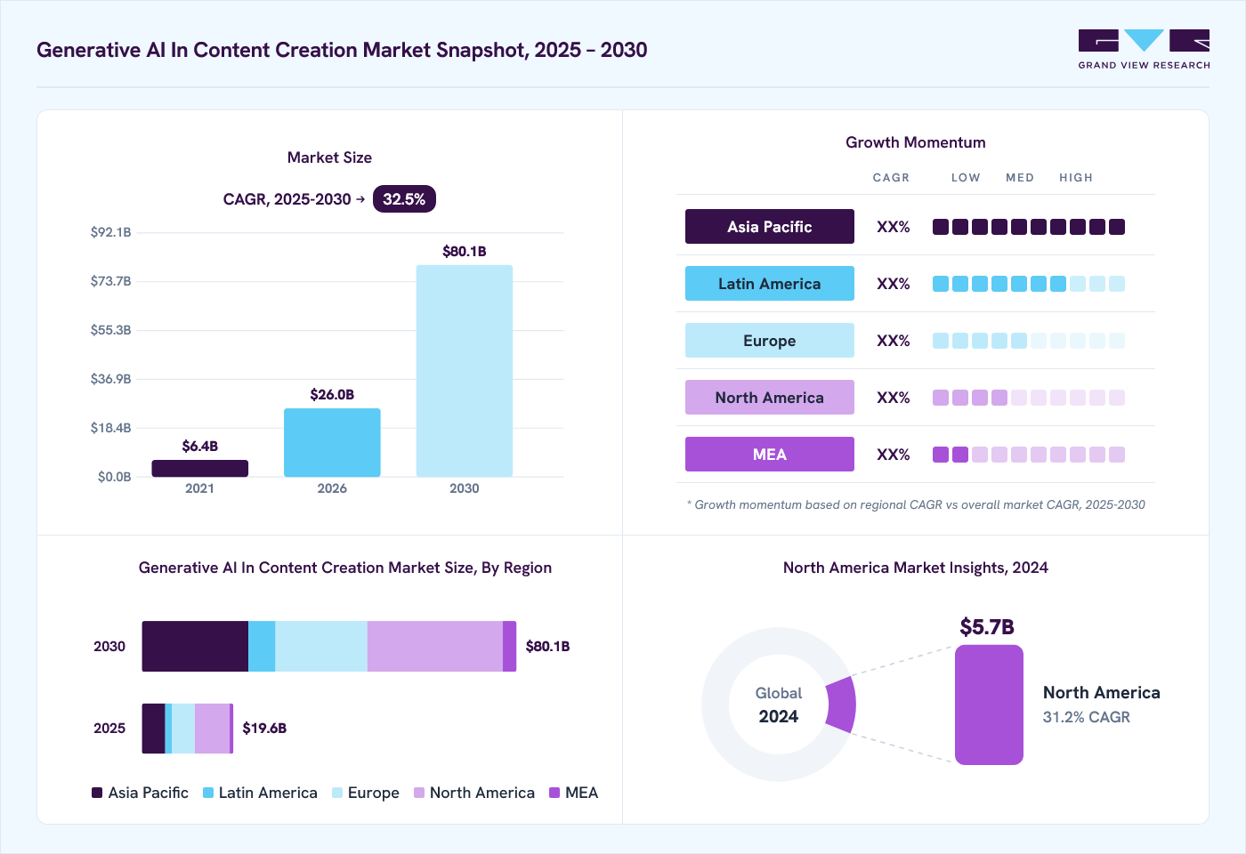Click the LOW column header
1246x854 pixels.
(966, 178)
